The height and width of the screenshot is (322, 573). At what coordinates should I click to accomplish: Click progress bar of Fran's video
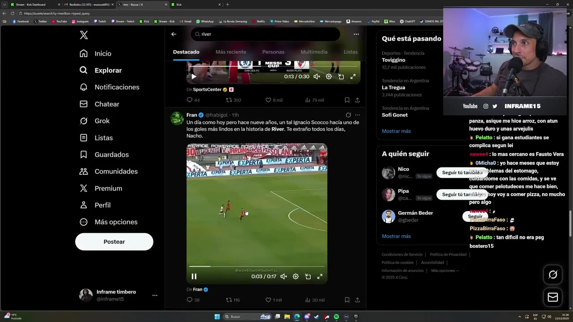[x=257, y=267]
